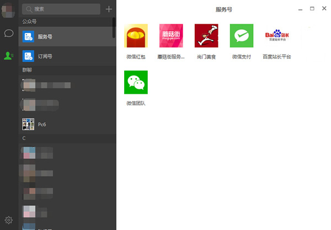The image size is (331, 230).
Task: Select 服务号 in the contact list
Action: 66,36
